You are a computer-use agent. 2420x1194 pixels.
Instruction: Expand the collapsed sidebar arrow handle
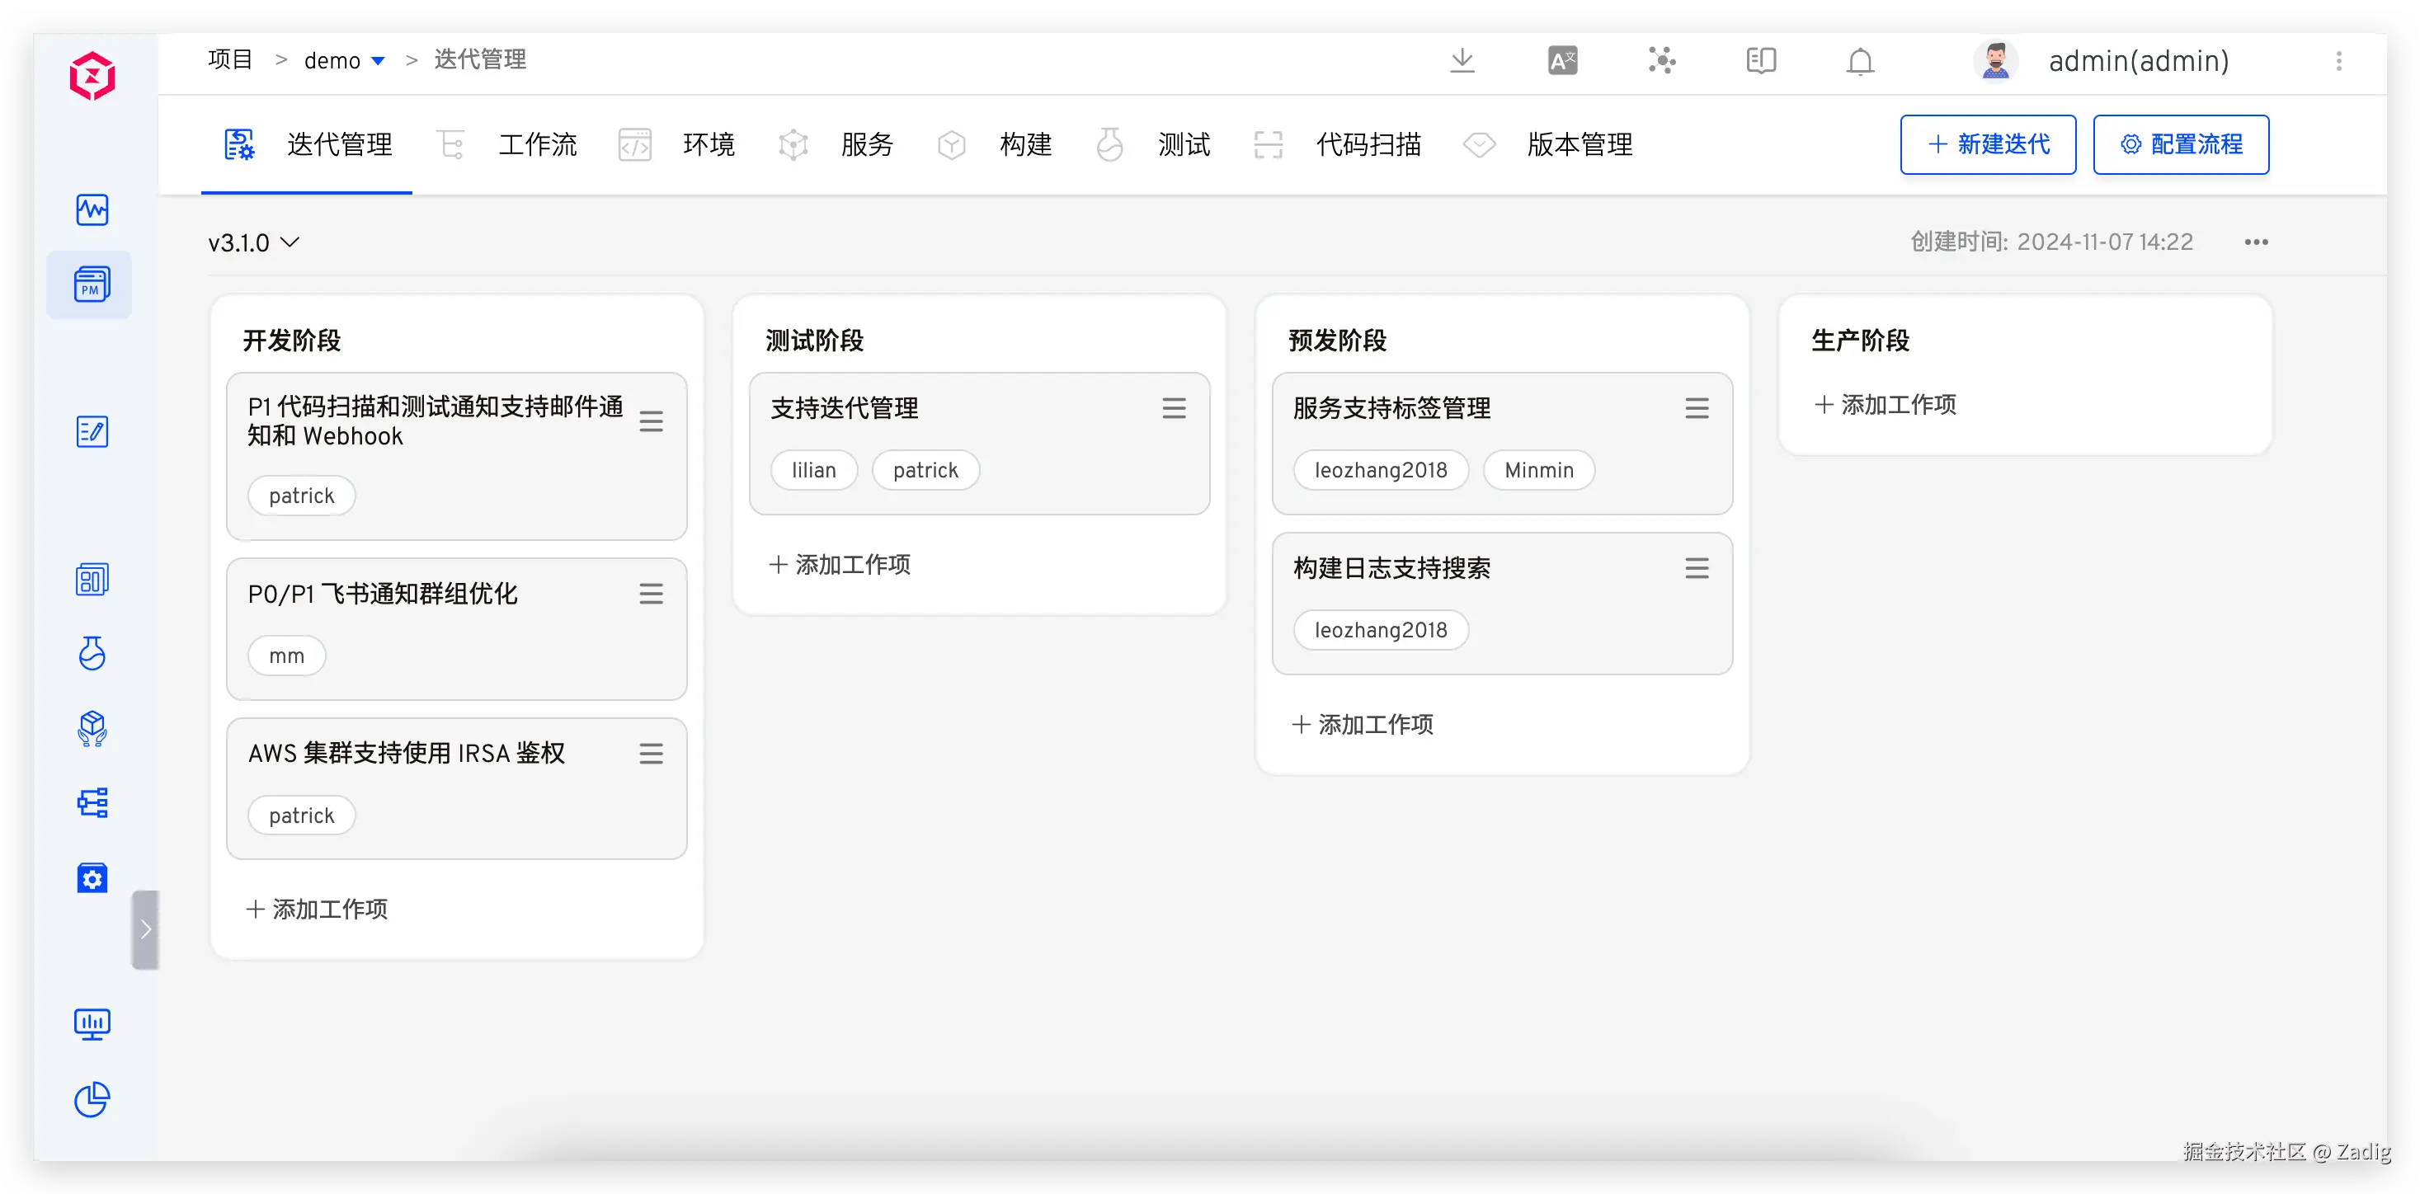146,929
